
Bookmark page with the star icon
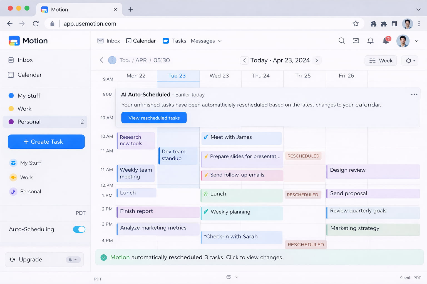(356, 24)
